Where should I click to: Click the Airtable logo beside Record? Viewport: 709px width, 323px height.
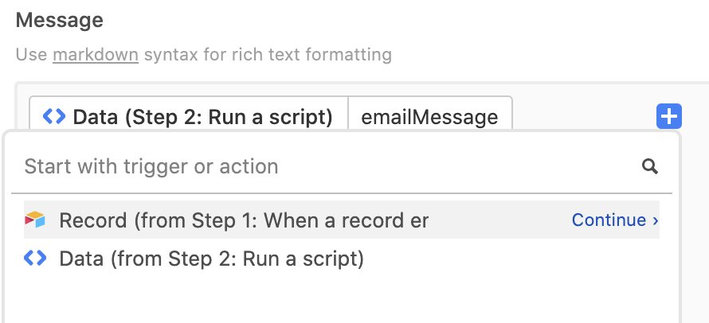tap(35, 220)
